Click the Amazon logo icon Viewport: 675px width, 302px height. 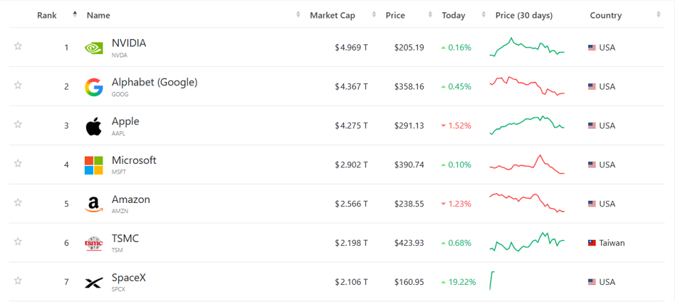pyautogui.click(x=93, y=204)
